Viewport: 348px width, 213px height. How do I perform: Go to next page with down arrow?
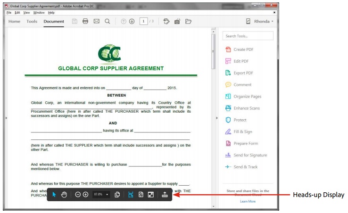[x=132, y=21]
